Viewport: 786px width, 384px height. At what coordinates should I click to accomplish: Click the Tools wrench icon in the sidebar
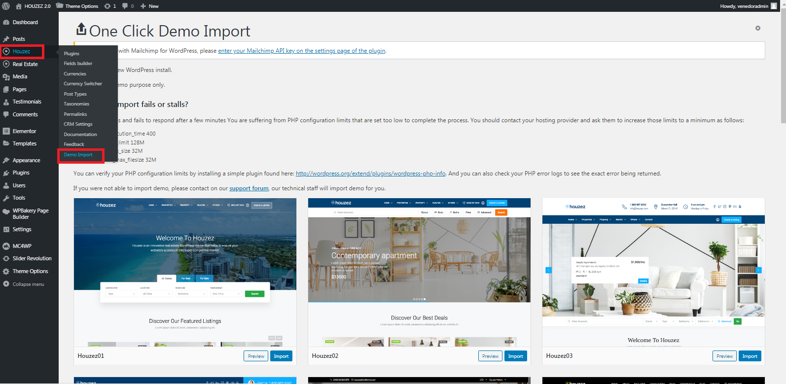coord(6,198)
